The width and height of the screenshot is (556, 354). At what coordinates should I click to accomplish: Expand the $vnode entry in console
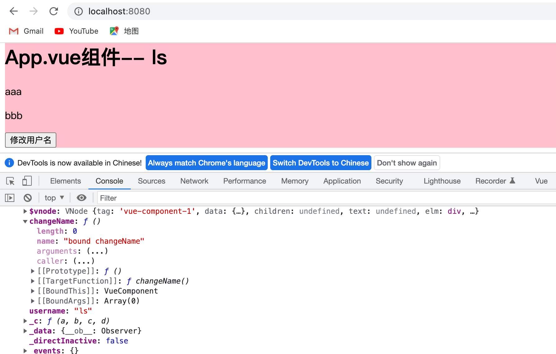(x=25, y=211)
